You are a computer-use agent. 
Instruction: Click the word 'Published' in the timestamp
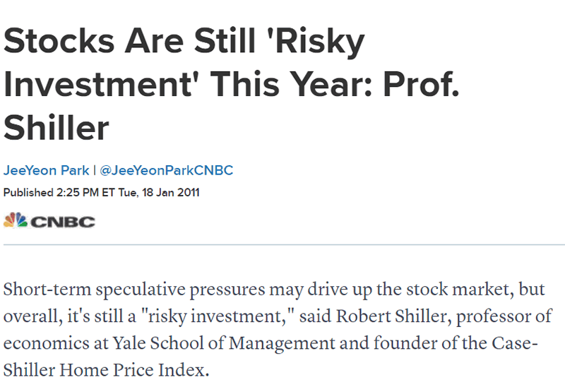[28, 192]
